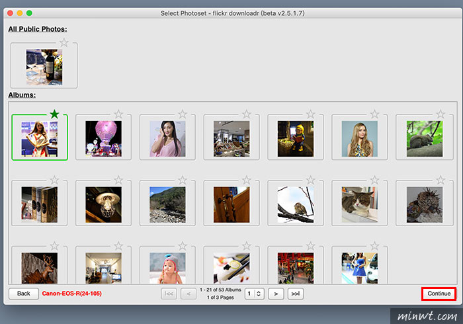Favorite the wooden door album

(247, 180)
